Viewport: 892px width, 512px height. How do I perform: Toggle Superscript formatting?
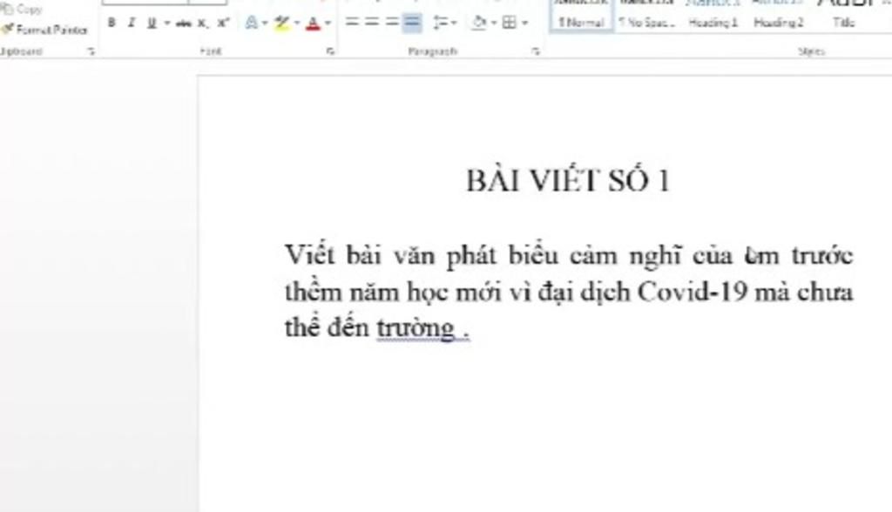click(x=223, y=23)
